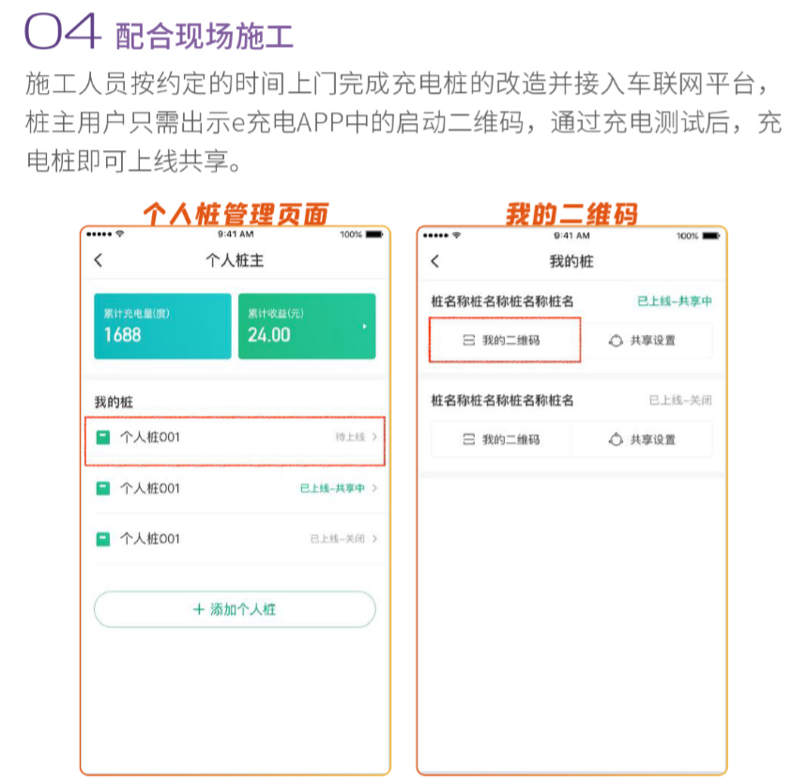Tap 添加个人桩 button
Image resolution: width=792 pixels, height=779 pixels.
click(235, 609)
